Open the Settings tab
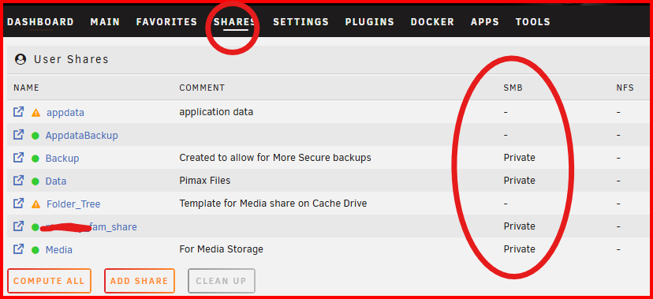Viewport: 653px width, 299px height. pos(300,21)
